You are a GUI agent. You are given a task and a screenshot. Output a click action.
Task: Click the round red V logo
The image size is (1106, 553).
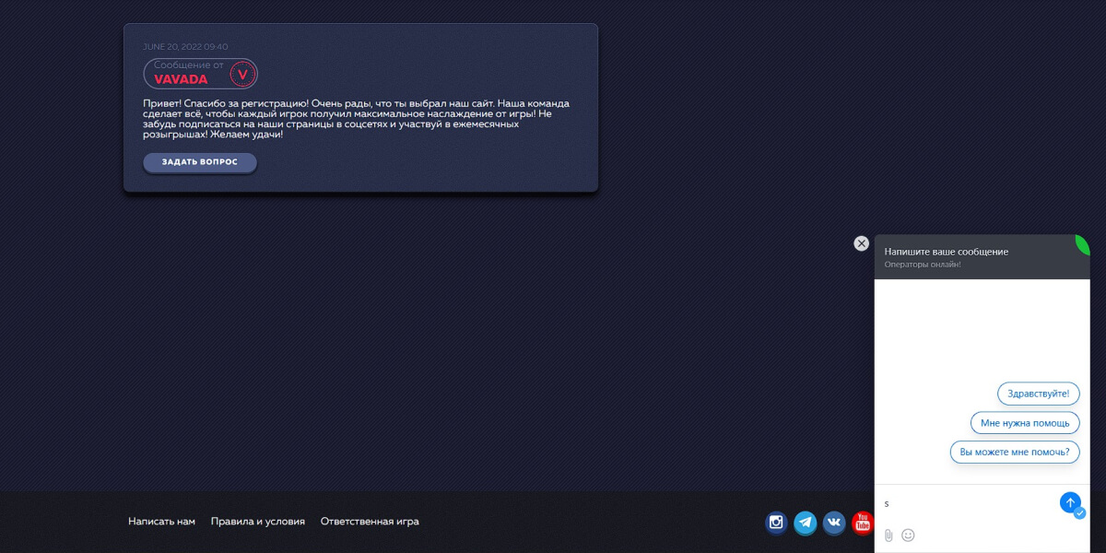click(242, 74)
